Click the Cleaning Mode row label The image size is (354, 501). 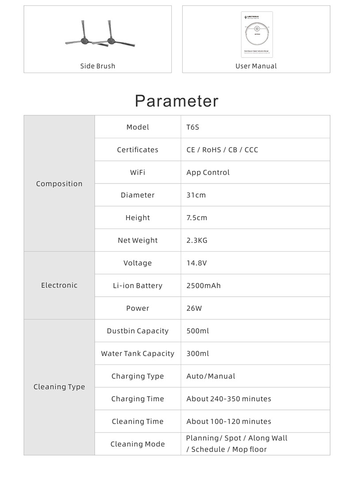(138, 444)
